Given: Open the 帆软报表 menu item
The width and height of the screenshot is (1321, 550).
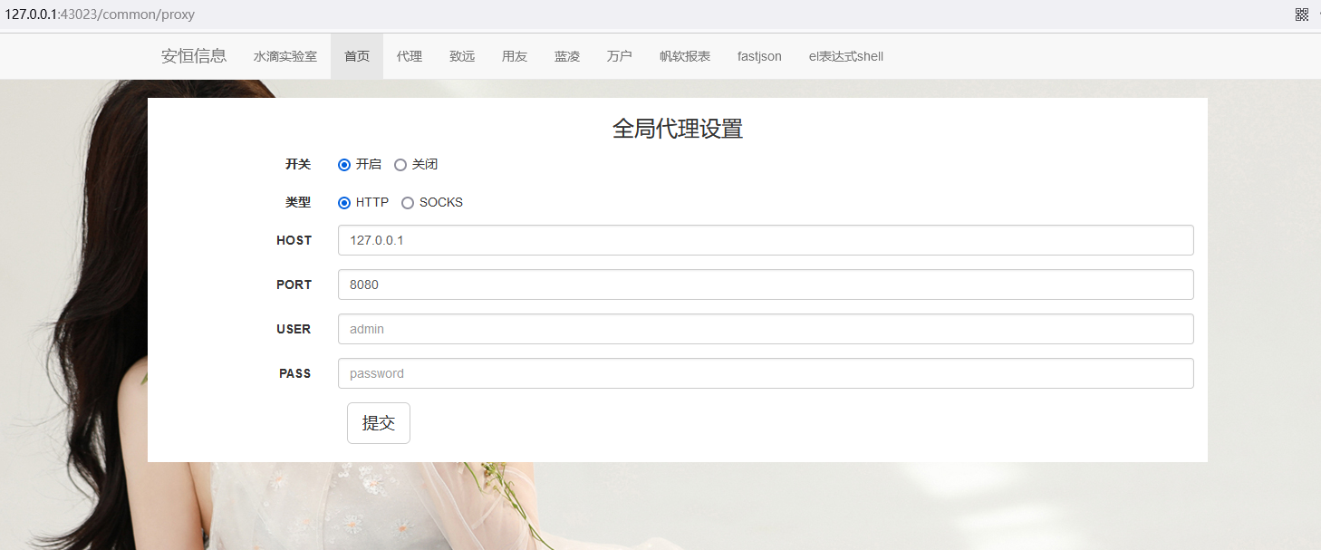Looking at the screenshot, I should coord(685,56).
